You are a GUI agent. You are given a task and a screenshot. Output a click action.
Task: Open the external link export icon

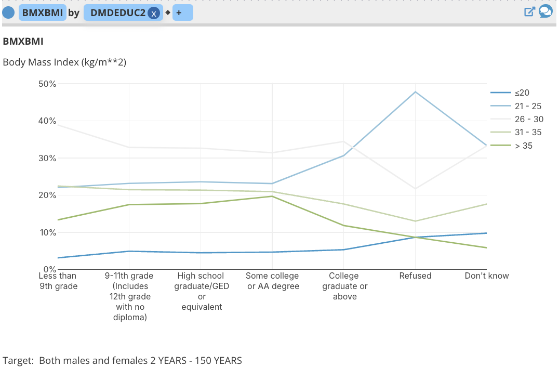pos(529,12)
